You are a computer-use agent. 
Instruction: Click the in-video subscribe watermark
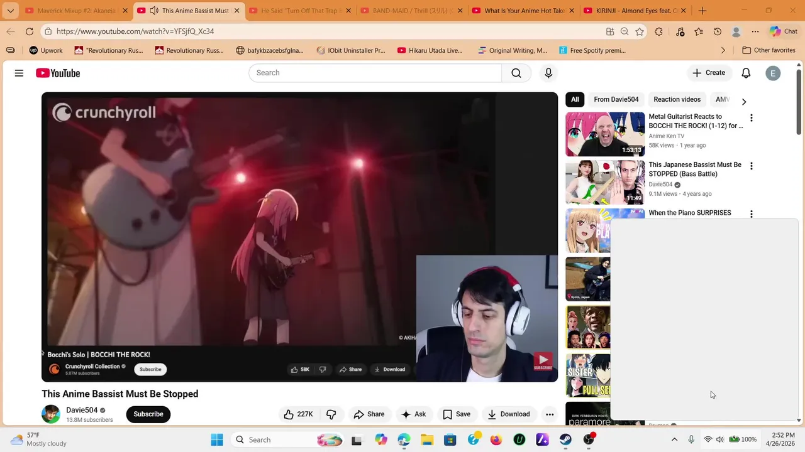[543, 362]
